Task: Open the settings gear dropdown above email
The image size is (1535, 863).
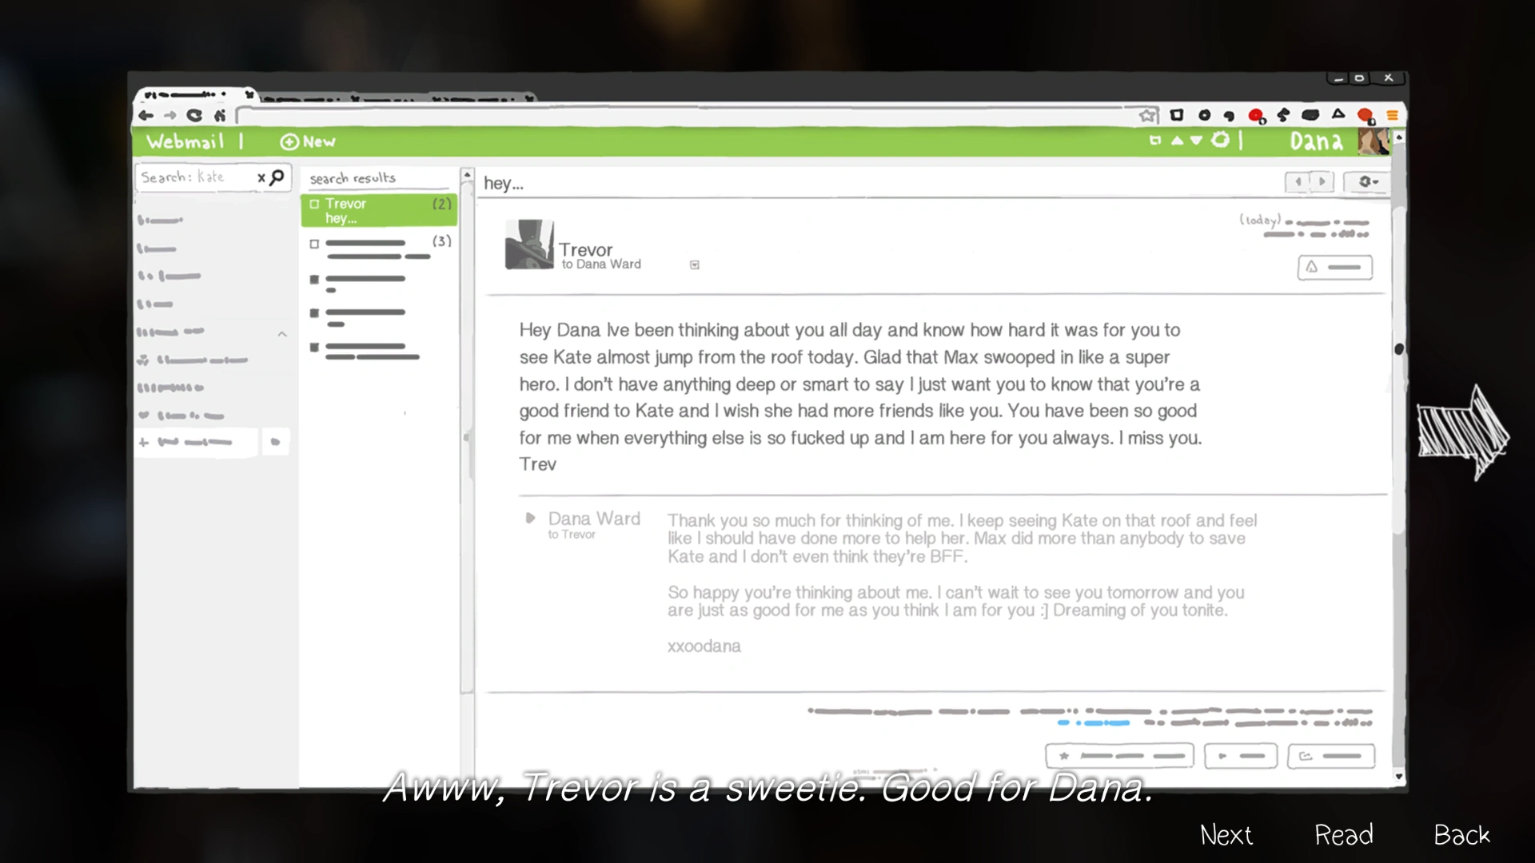Action: tap(1368, 182)
